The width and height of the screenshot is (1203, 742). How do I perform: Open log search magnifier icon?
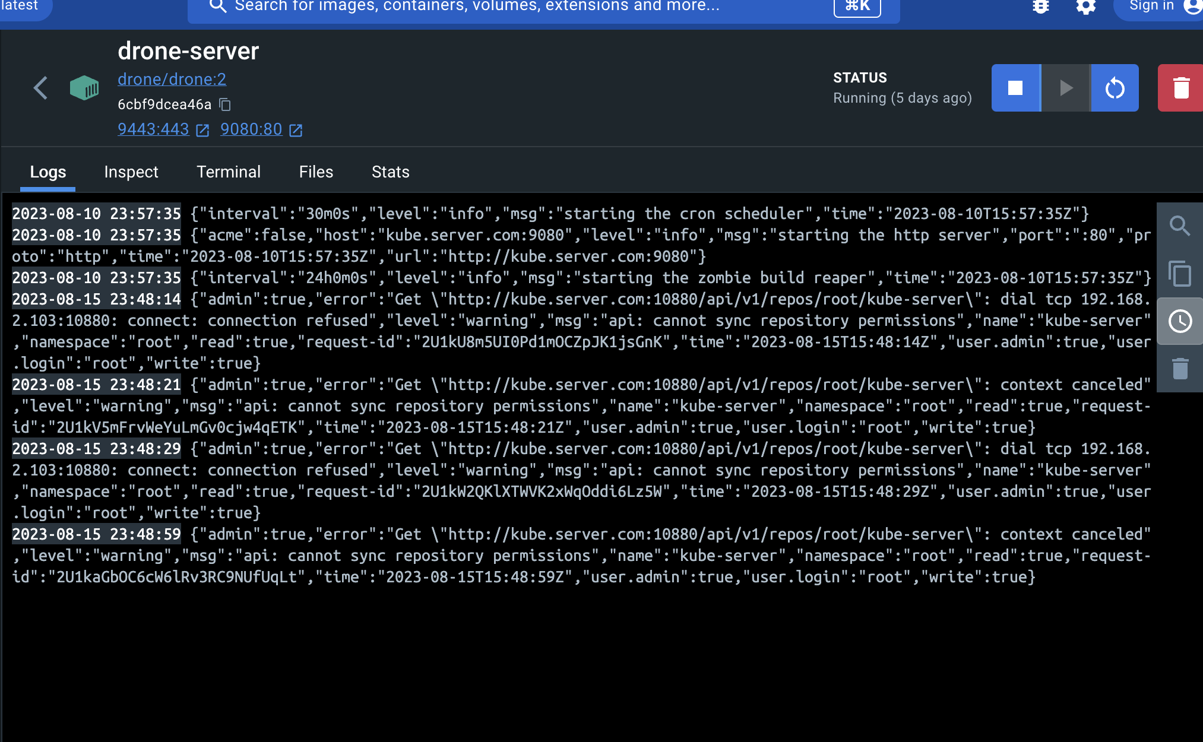pos(1180,226)
